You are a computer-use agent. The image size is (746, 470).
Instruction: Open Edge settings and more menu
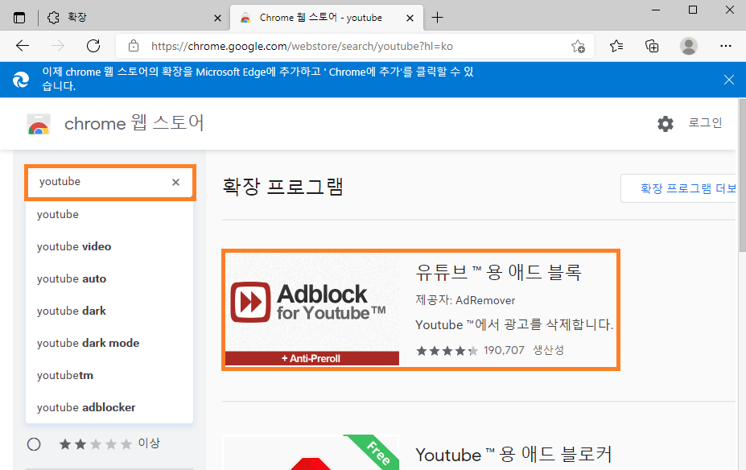tap(726, 46)
